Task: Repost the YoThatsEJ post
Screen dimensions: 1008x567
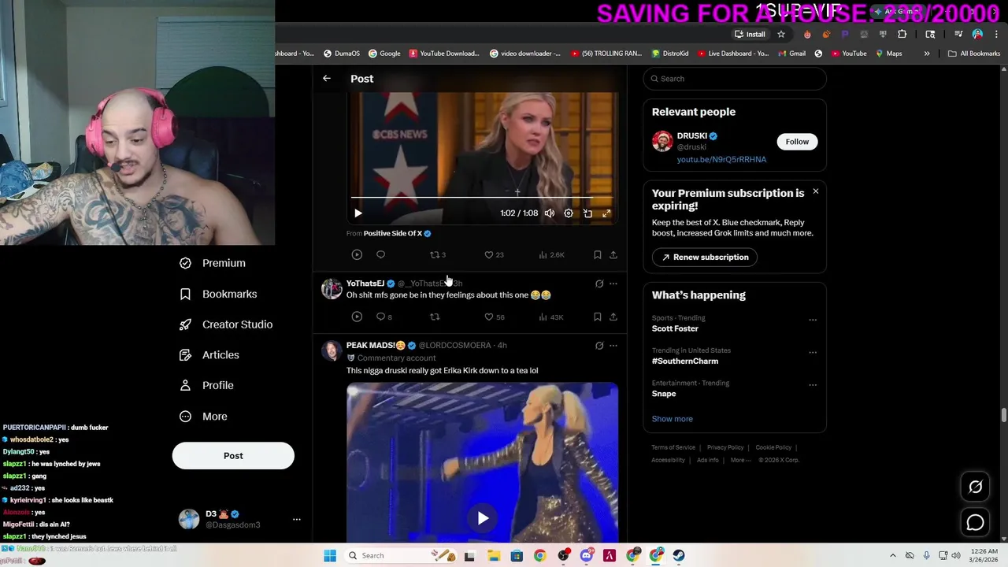Action: click(x=435, y=317)
